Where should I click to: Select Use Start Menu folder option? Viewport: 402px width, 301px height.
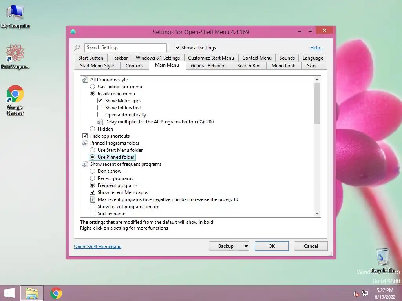(93, 150)
